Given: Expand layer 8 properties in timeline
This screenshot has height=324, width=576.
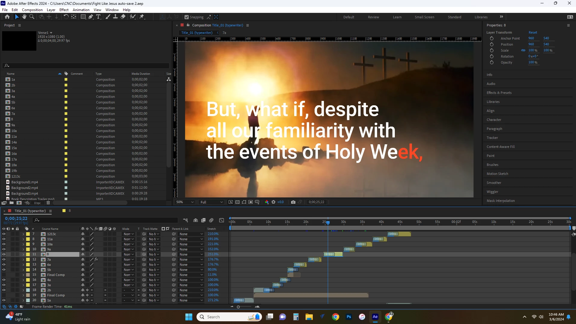Looking at the screenshot, I should pyautogui.click(x=23, y=254).
